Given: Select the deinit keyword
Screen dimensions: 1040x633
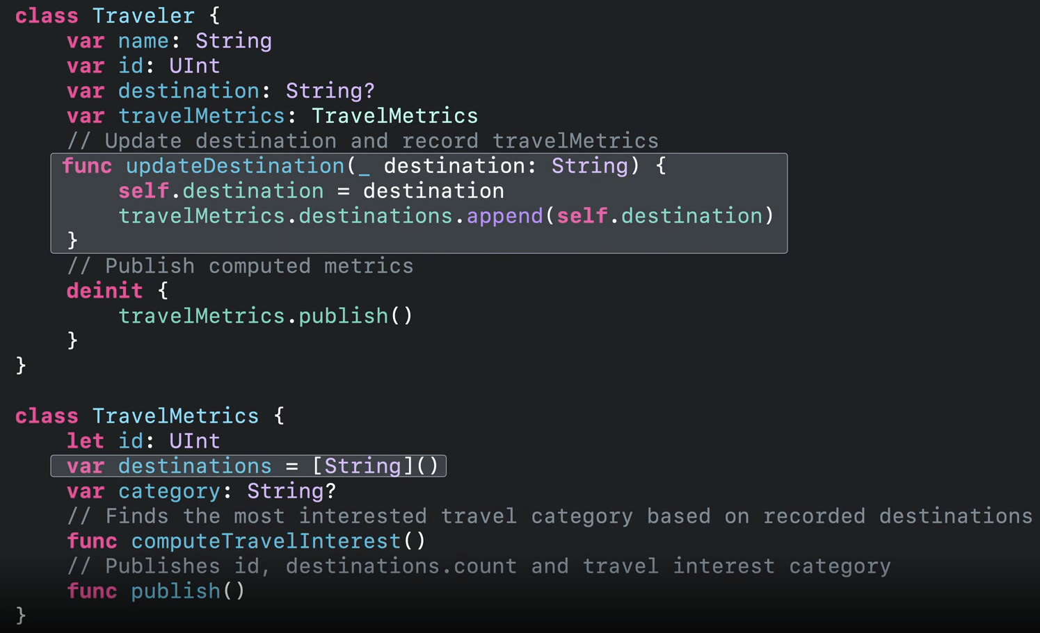Looking at the screenshot, I should pos(104,290).
